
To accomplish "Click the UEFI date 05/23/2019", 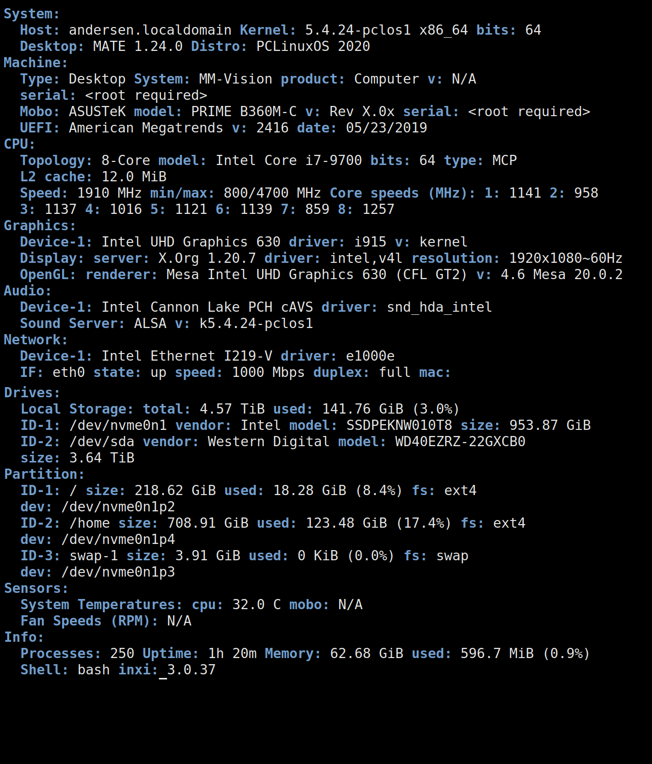I will 386,128.
